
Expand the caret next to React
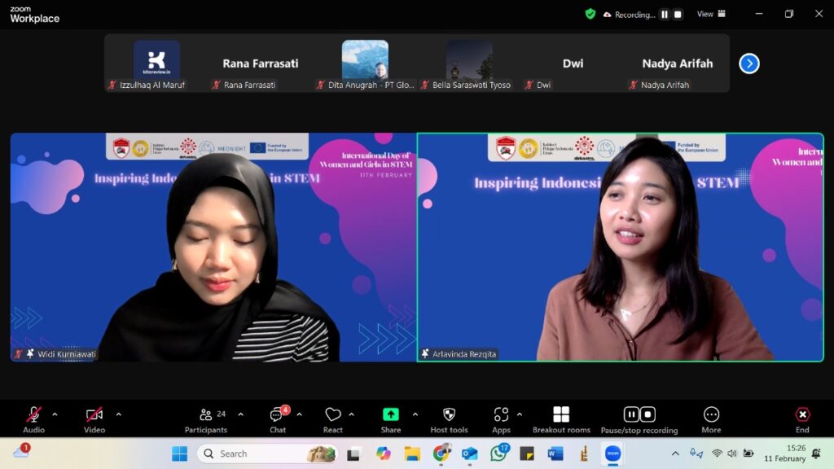(352, 414)
